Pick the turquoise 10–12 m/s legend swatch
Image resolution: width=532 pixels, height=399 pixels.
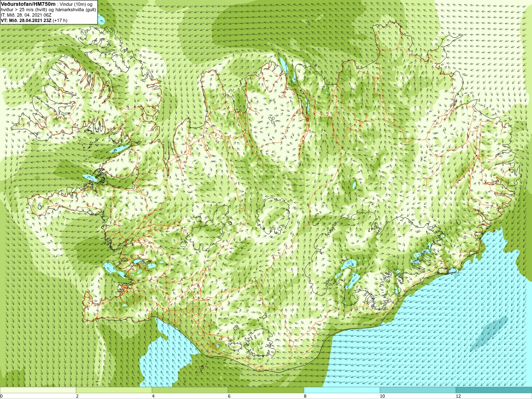[418, 390]
